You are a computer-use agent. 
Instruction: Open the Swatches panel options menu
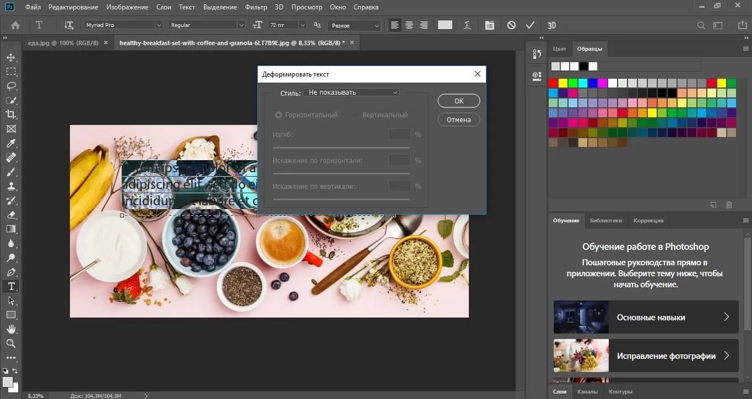click(745, 49)
